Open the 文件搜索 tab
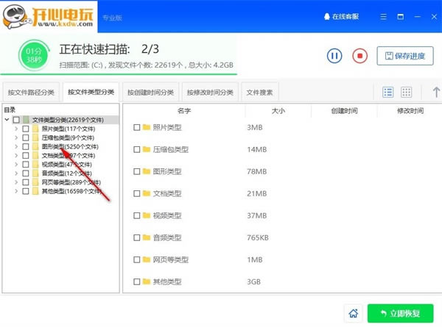 click(x=259, y=93)
